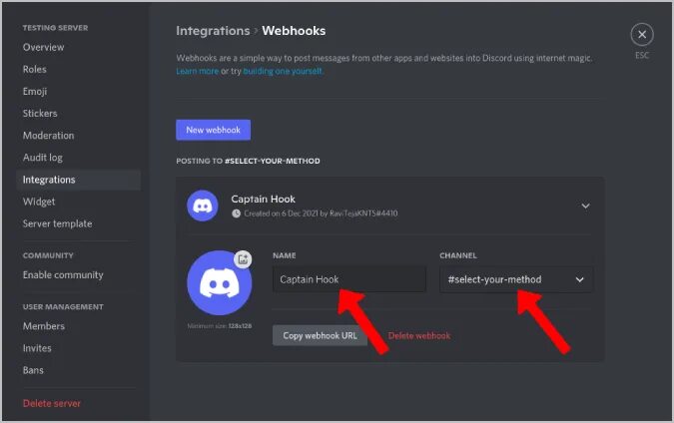
Task: Open Bans page
Action: pyautogui.click(x=33, y=370)
